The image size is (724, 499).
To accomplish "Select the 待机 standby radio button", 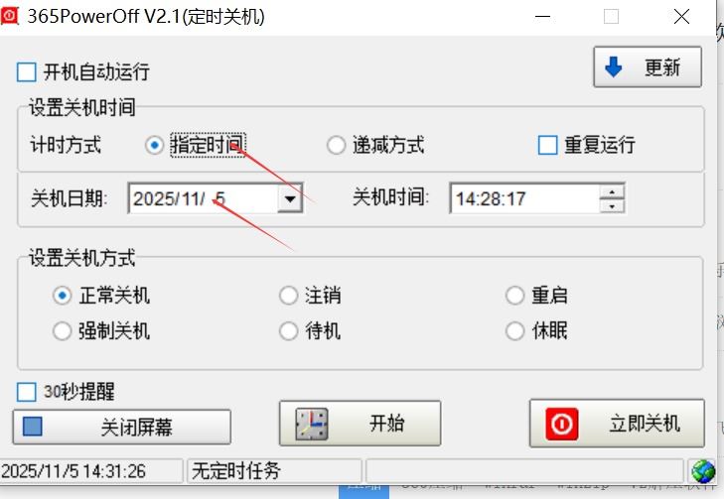I will click(289, 331).
